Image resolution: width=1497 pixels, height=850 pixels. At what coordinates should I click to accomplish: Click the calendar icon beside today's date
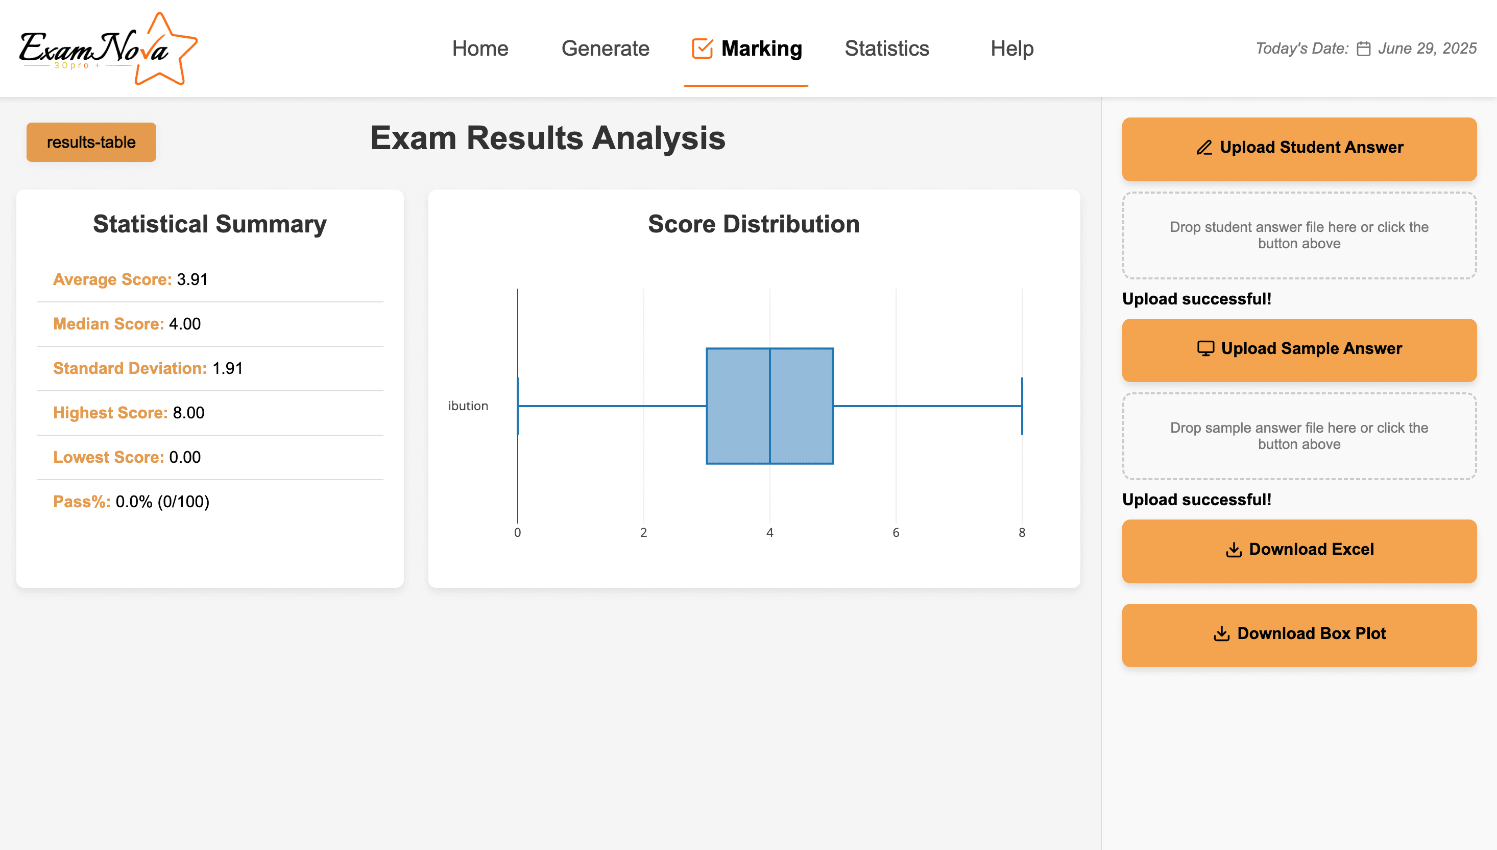pos(1363,49)
